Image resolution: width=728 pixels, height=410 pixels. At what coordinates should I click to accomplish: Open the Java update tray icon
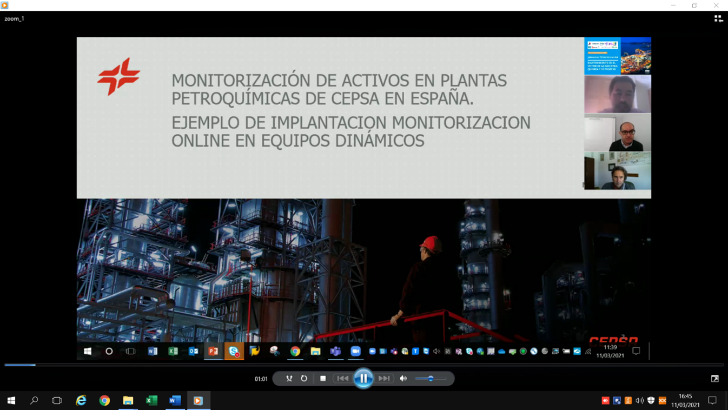628,401
